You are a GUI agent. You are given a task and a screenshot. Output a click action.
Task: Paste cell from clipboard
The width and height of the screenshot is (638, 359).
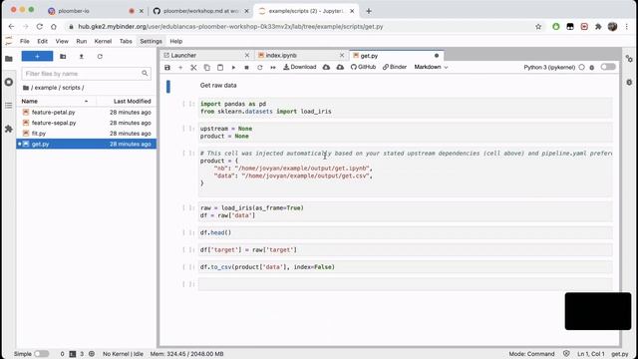[220, 67]
